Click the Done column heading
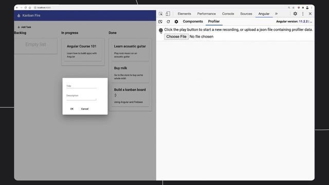This screenshot has height=185, width=329. pos(113,33)
